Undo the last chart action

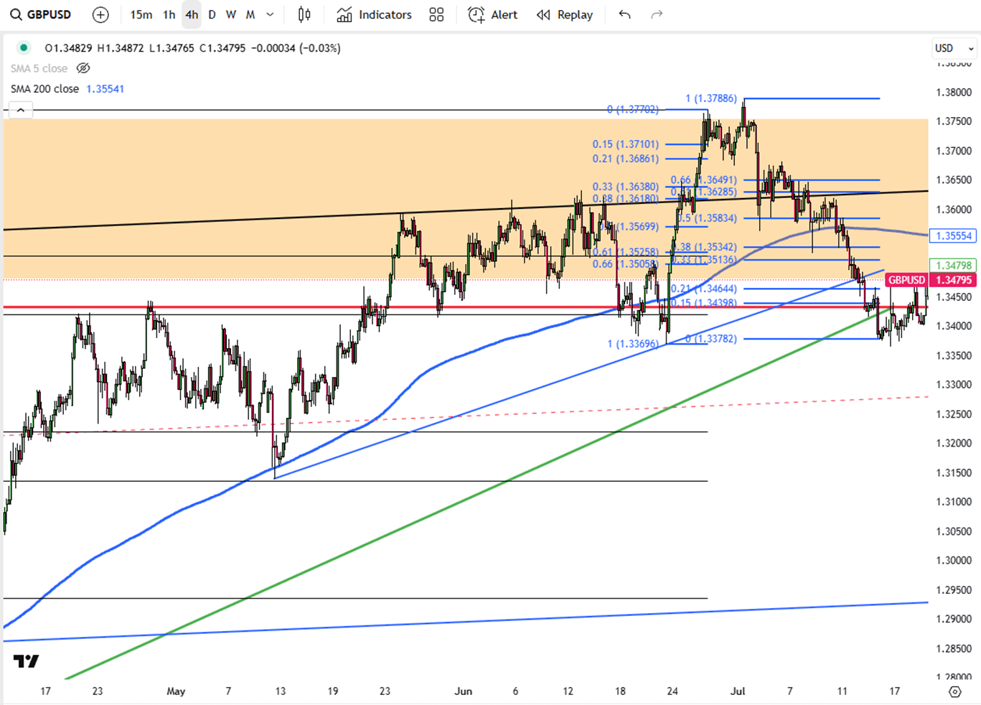624,14
